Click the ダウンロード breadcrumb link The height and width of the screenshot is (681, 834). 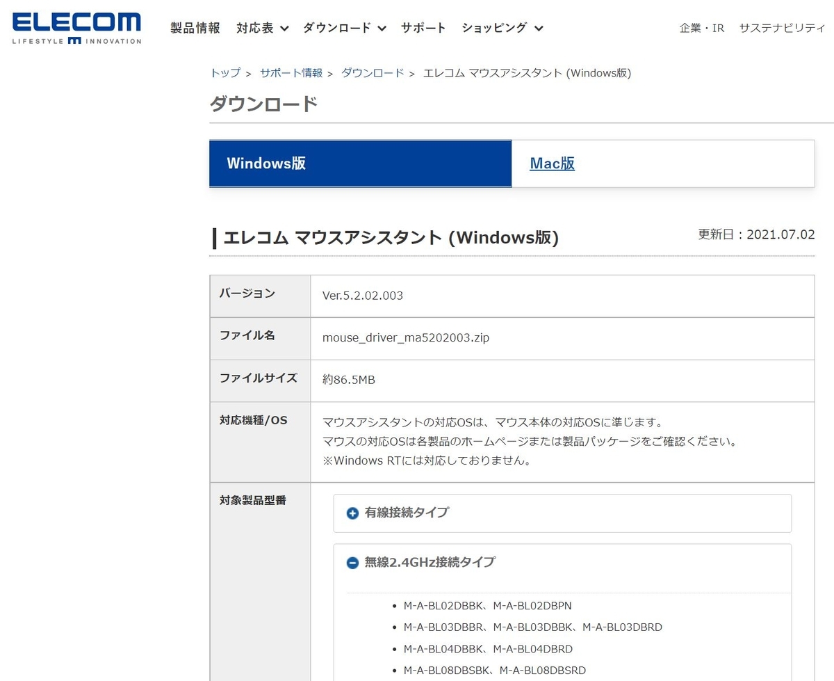373,72
